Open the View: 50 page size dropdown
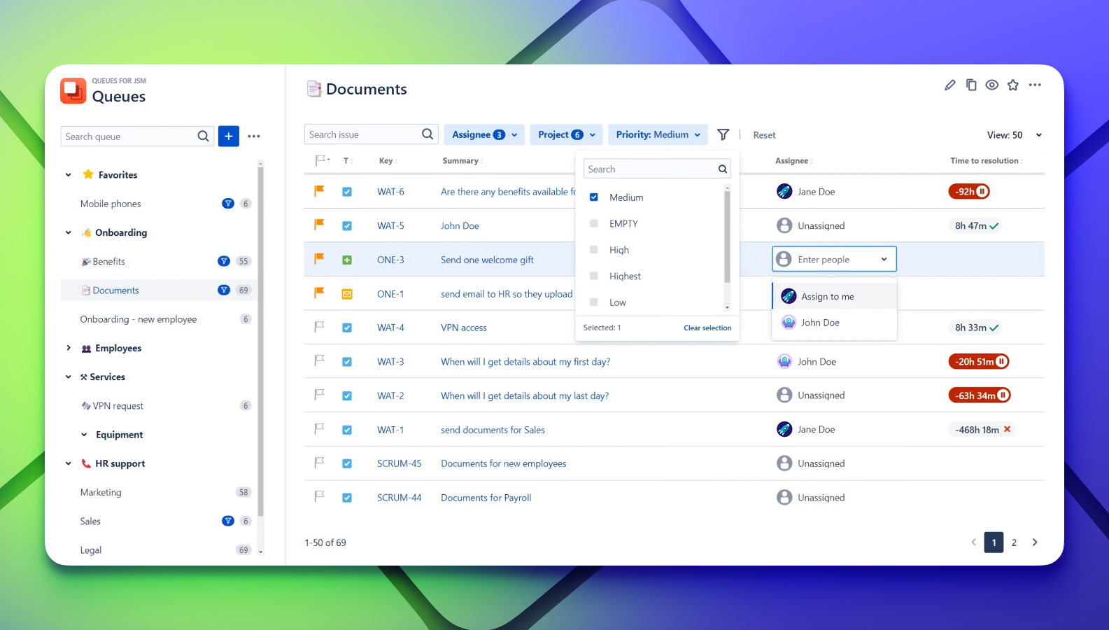 (x=1015, y=135)
